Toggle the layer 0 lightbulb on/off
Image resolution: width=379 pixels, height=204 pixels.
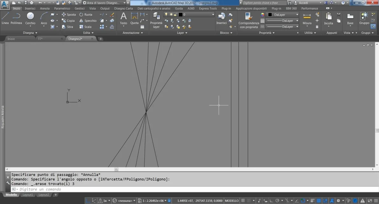tap(166, 15)
